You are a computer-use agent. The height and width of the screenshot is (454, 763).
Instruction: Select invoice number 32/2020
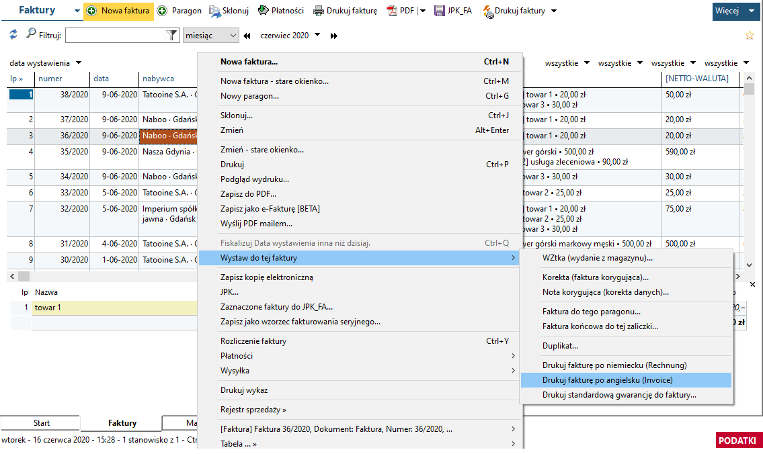point(74,208)
